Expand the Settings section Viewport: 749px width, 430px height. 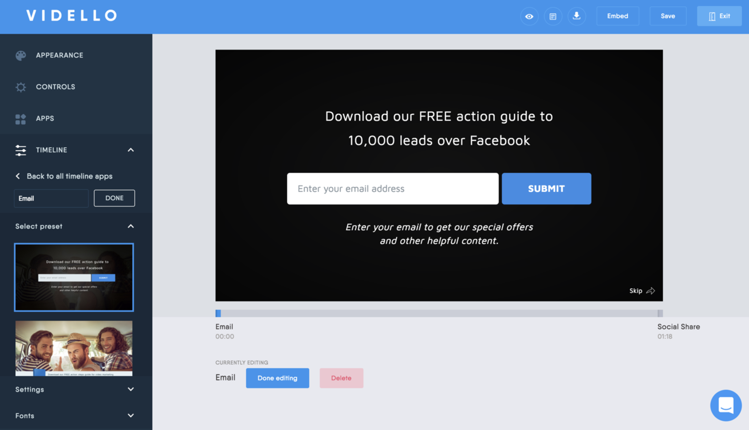[131, 389]
